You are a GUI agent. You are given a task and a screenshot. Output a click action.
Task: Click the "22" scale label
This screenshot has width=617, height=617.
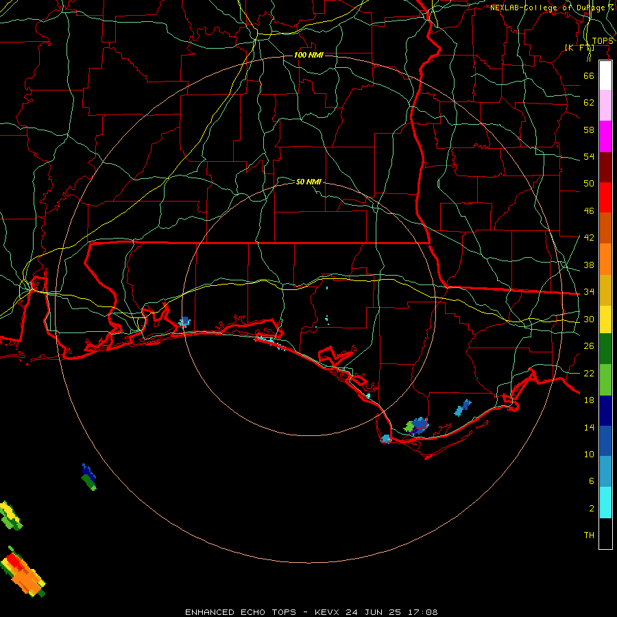point(589,374)
